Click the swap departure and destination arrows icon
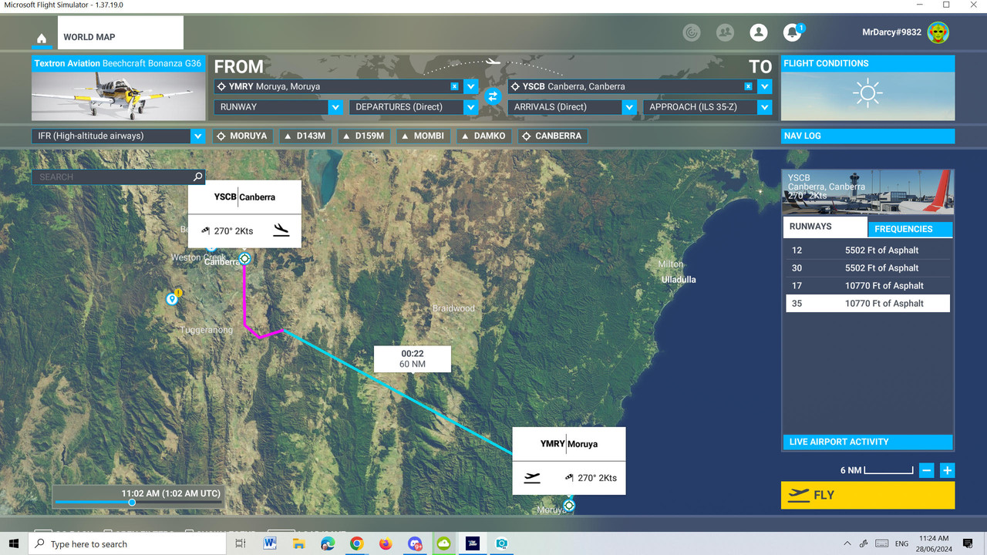Viewport: 987px width, 555px height. pyautogui.click(x=492, y=96)
